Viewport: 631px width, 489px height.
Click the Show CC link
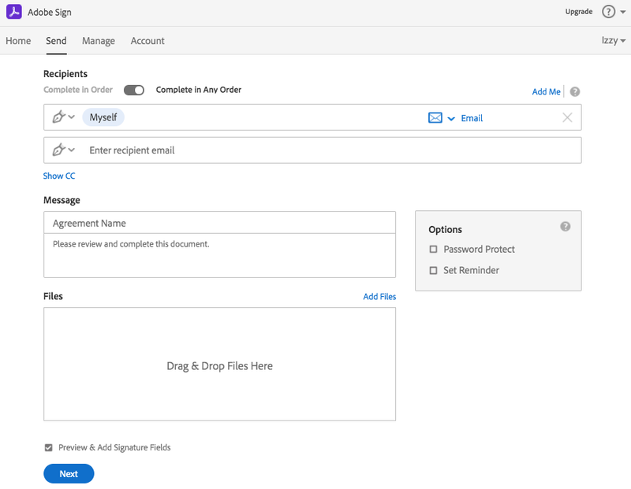pyautogui.click(x=59, y=176)
